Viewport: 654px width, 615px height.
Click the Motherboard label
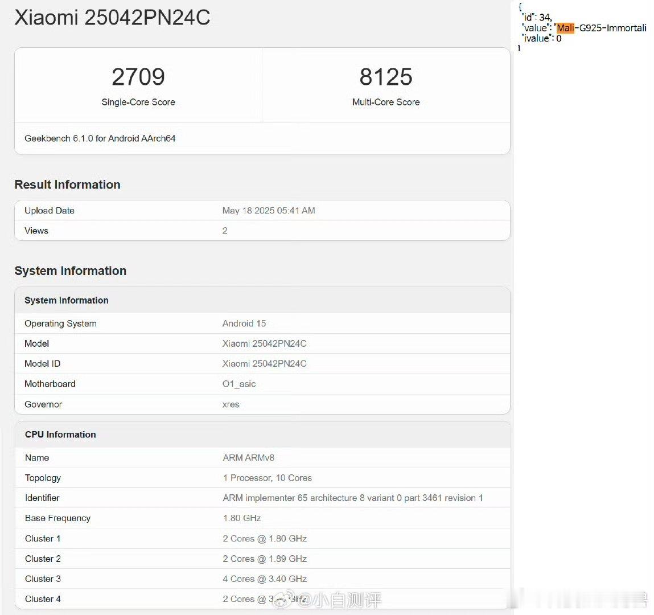(50, 384)
